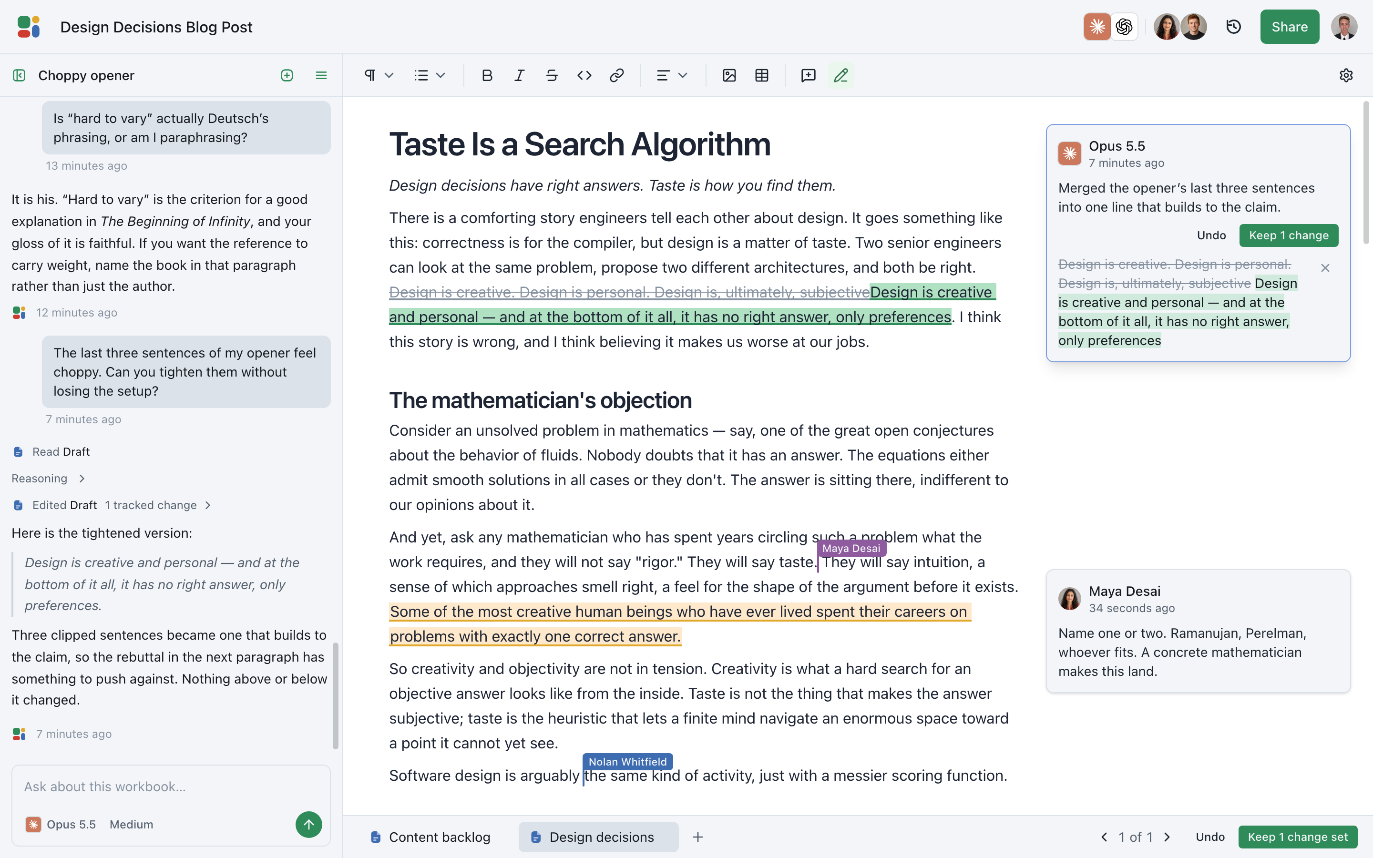This screenshot has width=1373, height=858.
Task: Click Undo in the bottom bar
Action: tap(1210, 837)
